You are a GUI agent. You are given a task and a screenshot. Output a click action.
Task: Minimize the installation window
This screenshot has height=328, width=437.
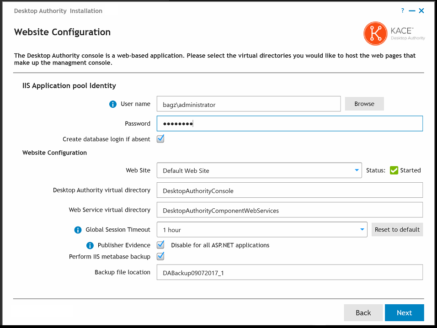coord(412,11)
